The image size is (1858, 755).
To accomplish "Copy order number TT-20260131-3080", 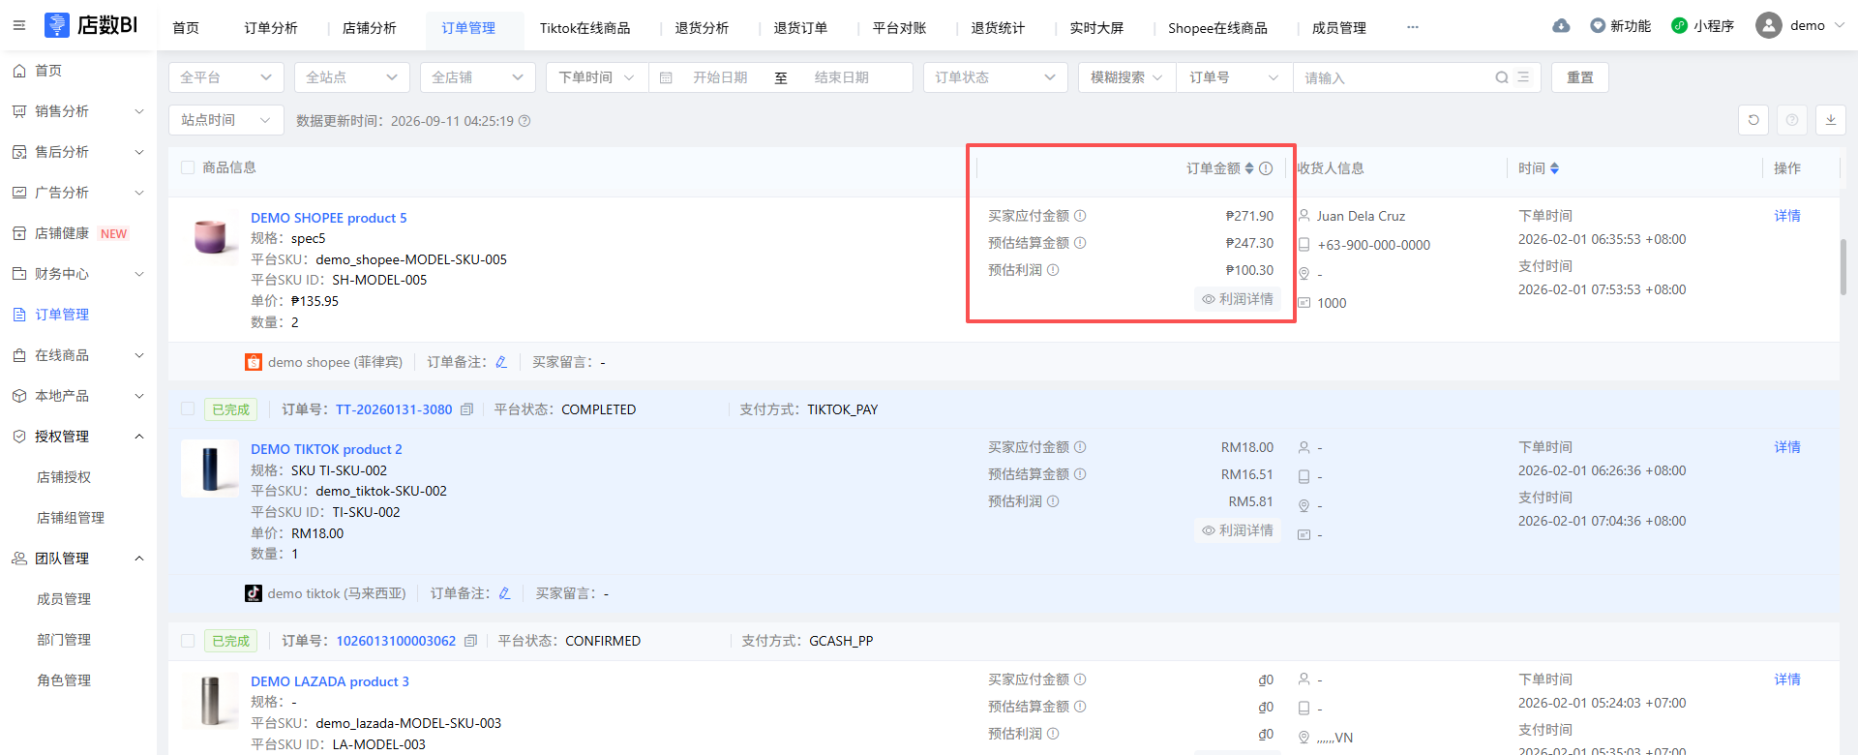I will pos(466,409).
